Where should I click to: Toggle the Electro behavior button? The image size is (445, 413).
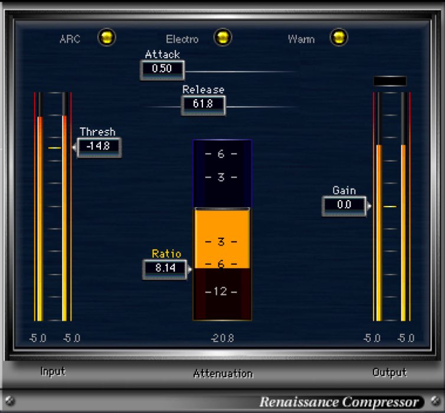point(222,37)
